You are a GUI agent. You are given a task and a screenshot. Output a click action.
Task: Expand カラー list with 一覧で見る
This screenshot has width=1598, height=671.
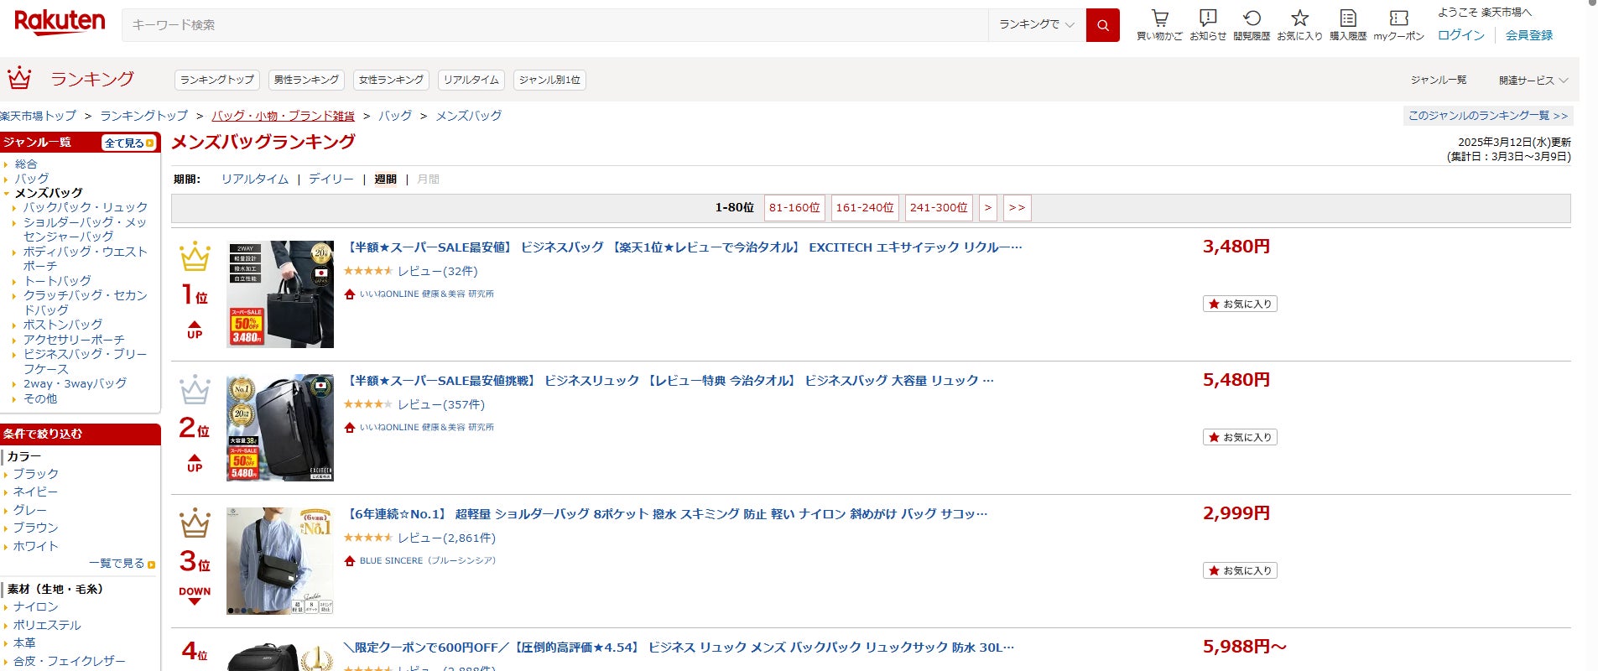[x=122, y=564]
